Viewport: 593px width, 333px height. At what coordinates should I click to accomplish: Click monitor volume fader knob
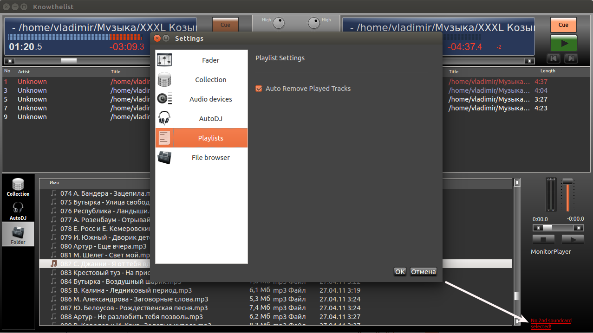point(567,182)
